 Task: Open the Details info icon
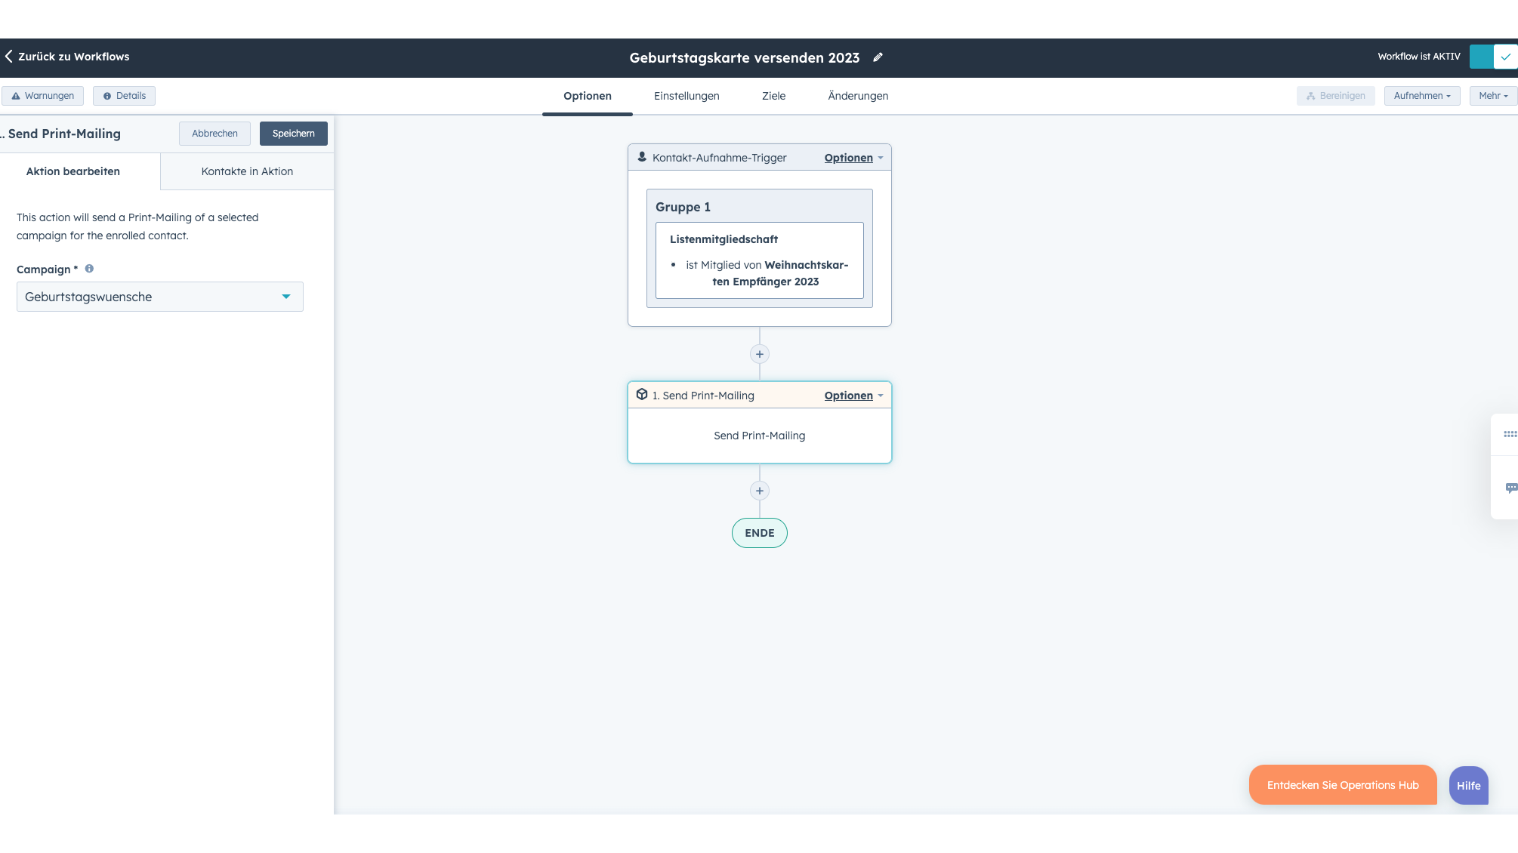click(105, 95)
